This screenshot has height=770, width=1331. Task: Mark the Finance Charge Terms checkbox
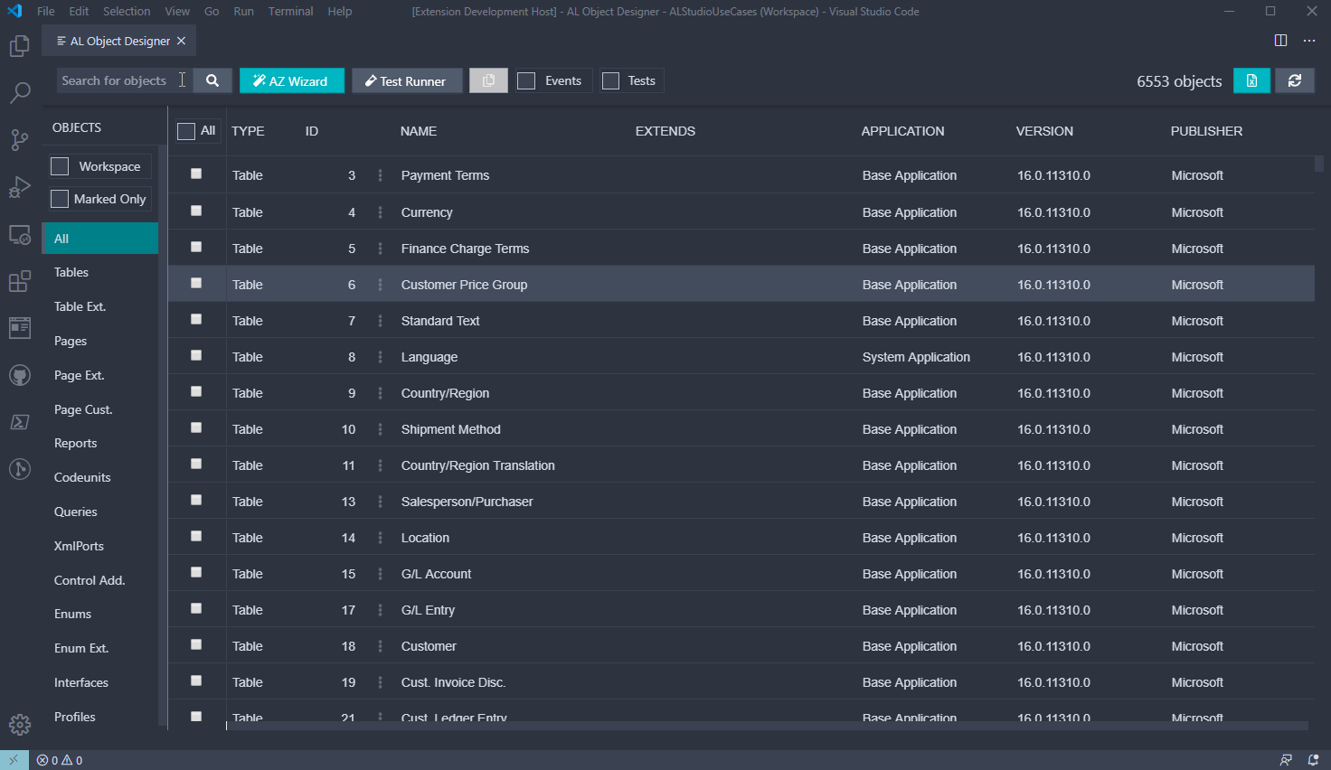coord(196,247)
